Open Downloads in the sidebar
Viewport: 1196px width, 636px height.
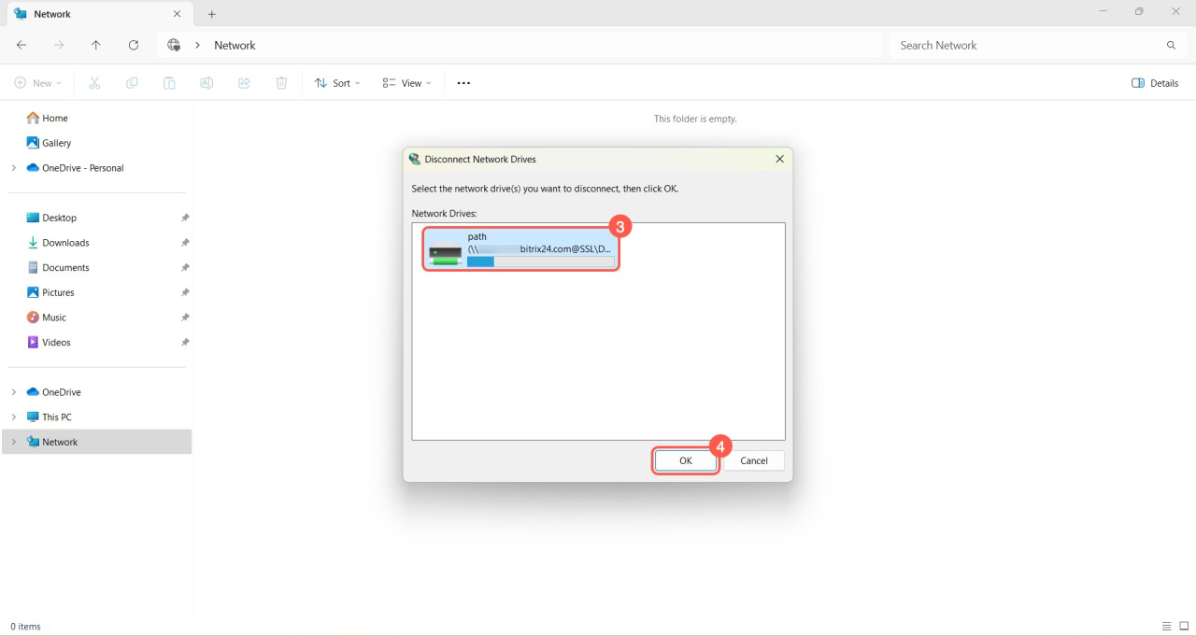click(65, 243)
